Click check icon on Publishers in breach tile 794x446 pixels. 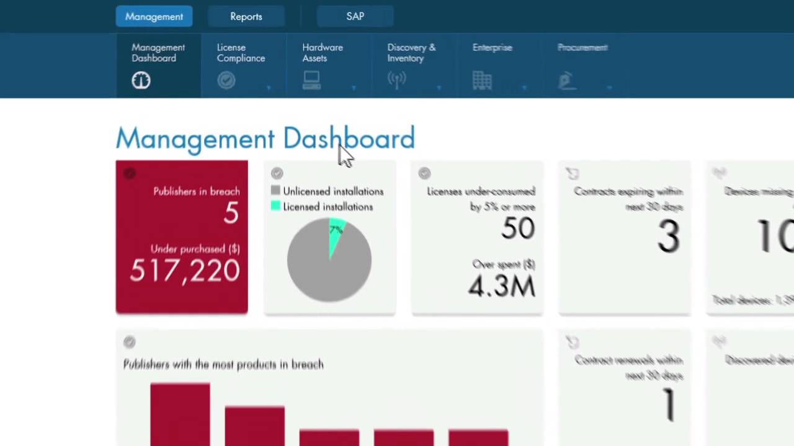(x=129, y=173)
